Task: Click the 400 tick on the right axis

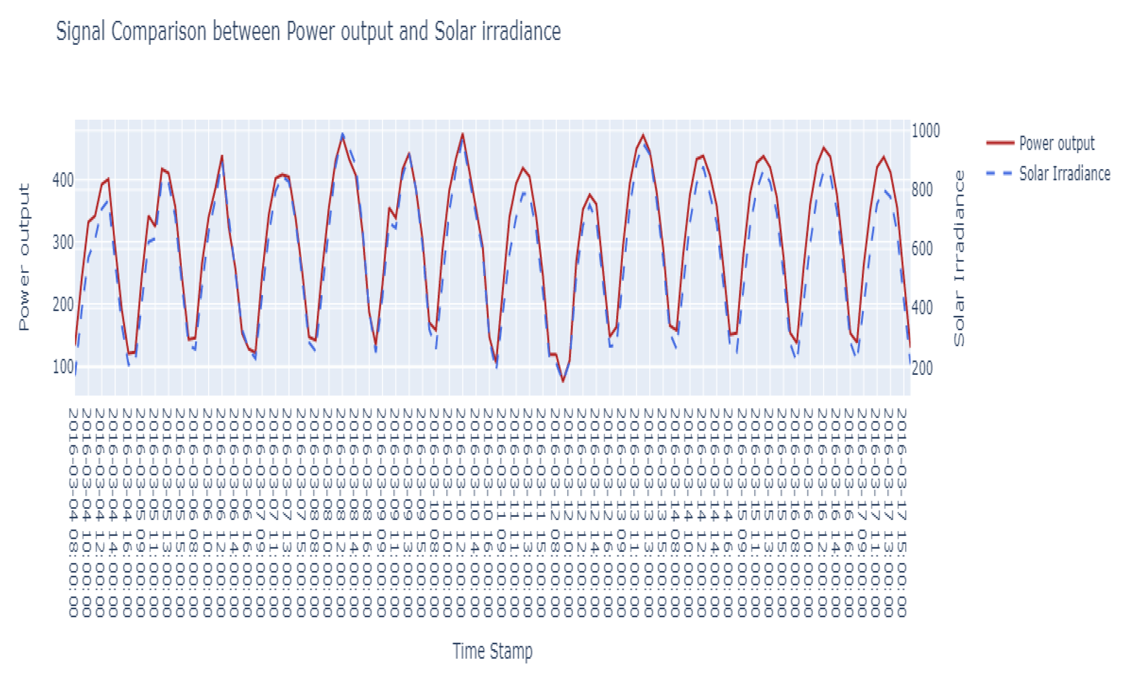Action: click(922, 308)
